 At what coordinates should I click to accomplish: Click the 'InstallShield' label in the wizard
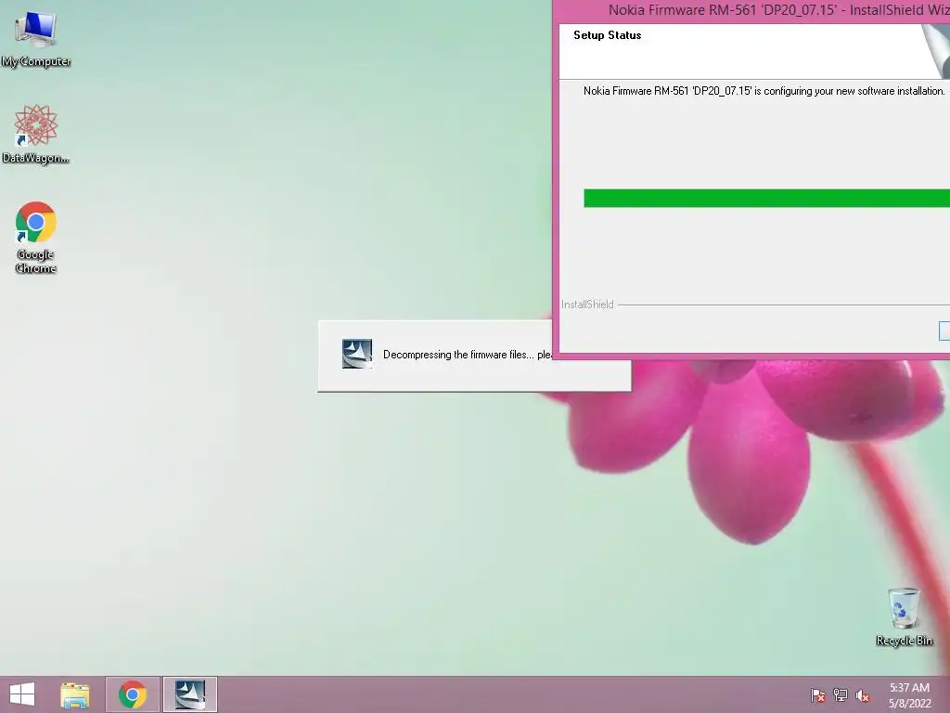pyautogui.click(x=587, y=305)
